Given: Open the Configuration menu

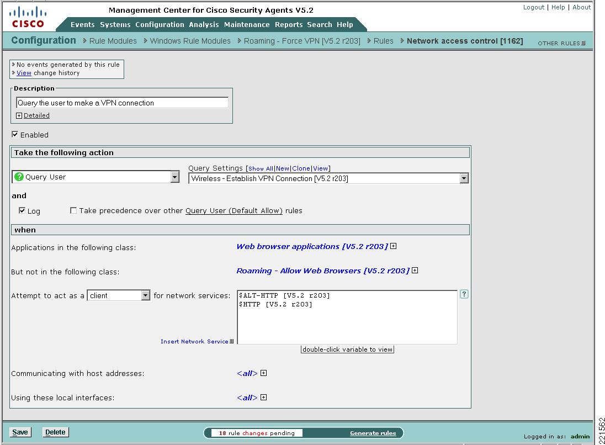Looking at the screenshot, I should pyautogui.click(x=160, y=25).
